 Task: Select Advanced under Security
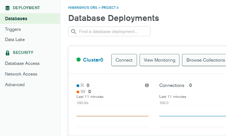15,85
